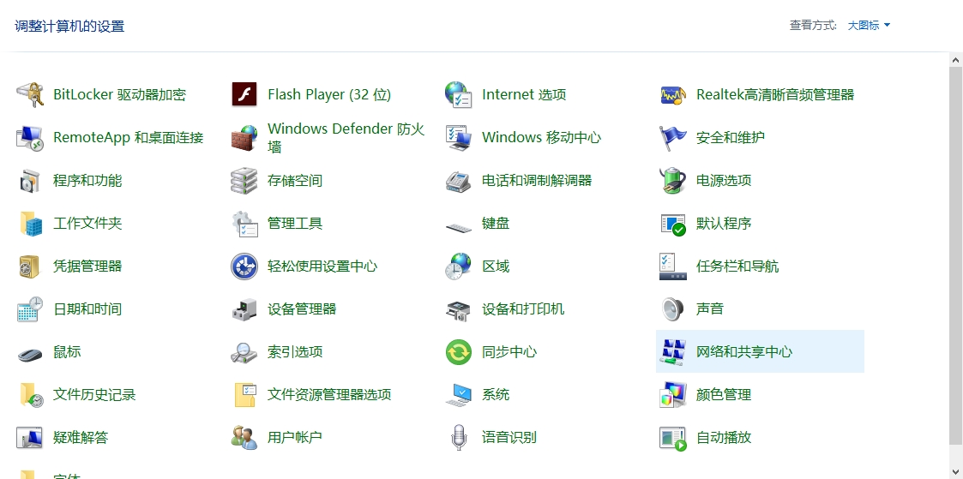
Task: Click the 语音识别 microphone icon
Action: point(458,437)
